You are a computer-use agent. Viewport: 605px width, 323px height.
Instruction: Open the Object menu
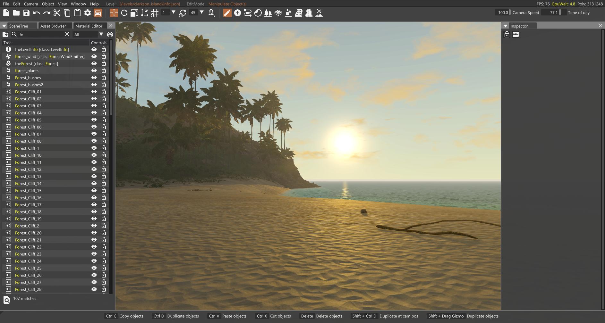tap(48, 4)
